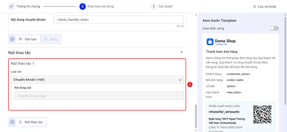Click the <transfer_amount> placeholder text
Image resolution: width=287 pixels, height=132 pixels.
[x=224, y=112]
